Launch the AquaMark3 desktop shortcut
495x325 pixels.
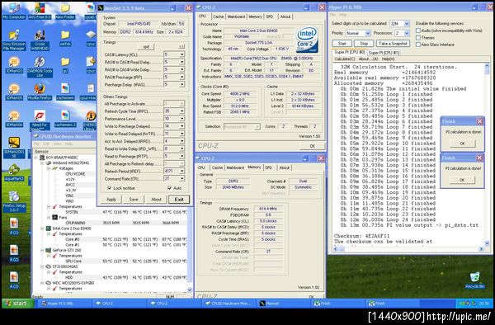coord(14,172)
